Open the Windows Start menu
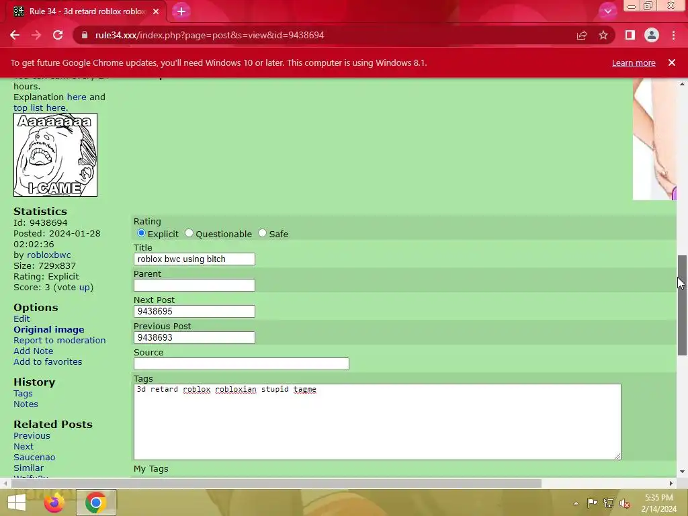This screenshot has height=516, width=688. [17, 503]
